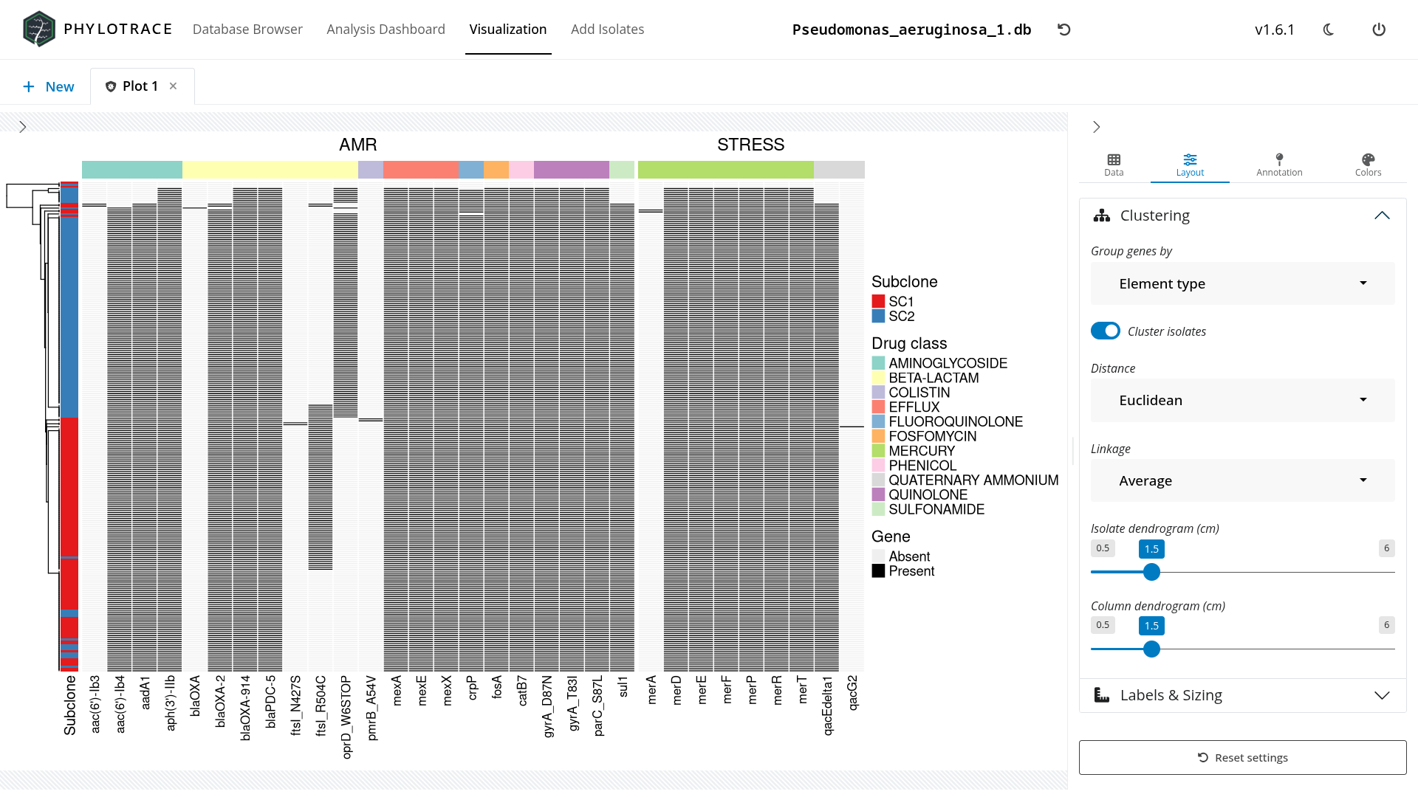The width and height of the screenshot is (1418, 797).
Task: Toggle the Cluster isolates switch
Action: tap(1106, 331)
